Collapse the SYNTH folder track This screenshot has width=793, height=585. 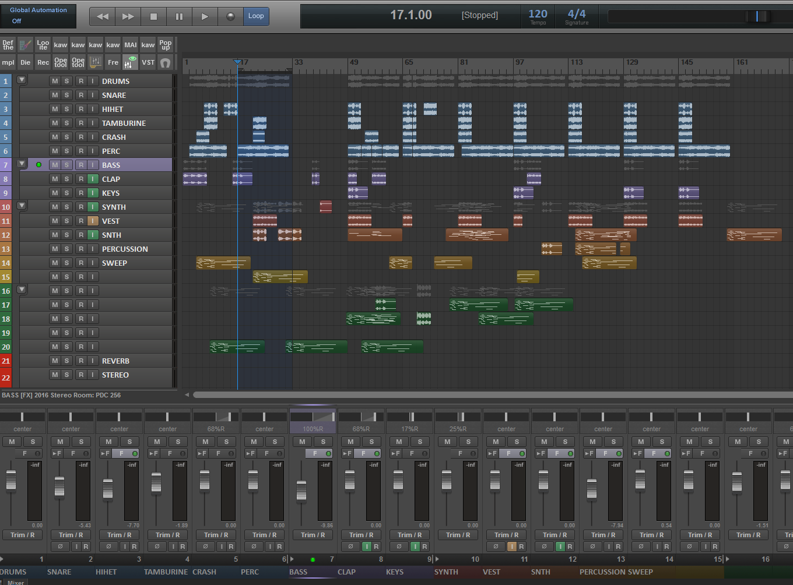point(22,206)
